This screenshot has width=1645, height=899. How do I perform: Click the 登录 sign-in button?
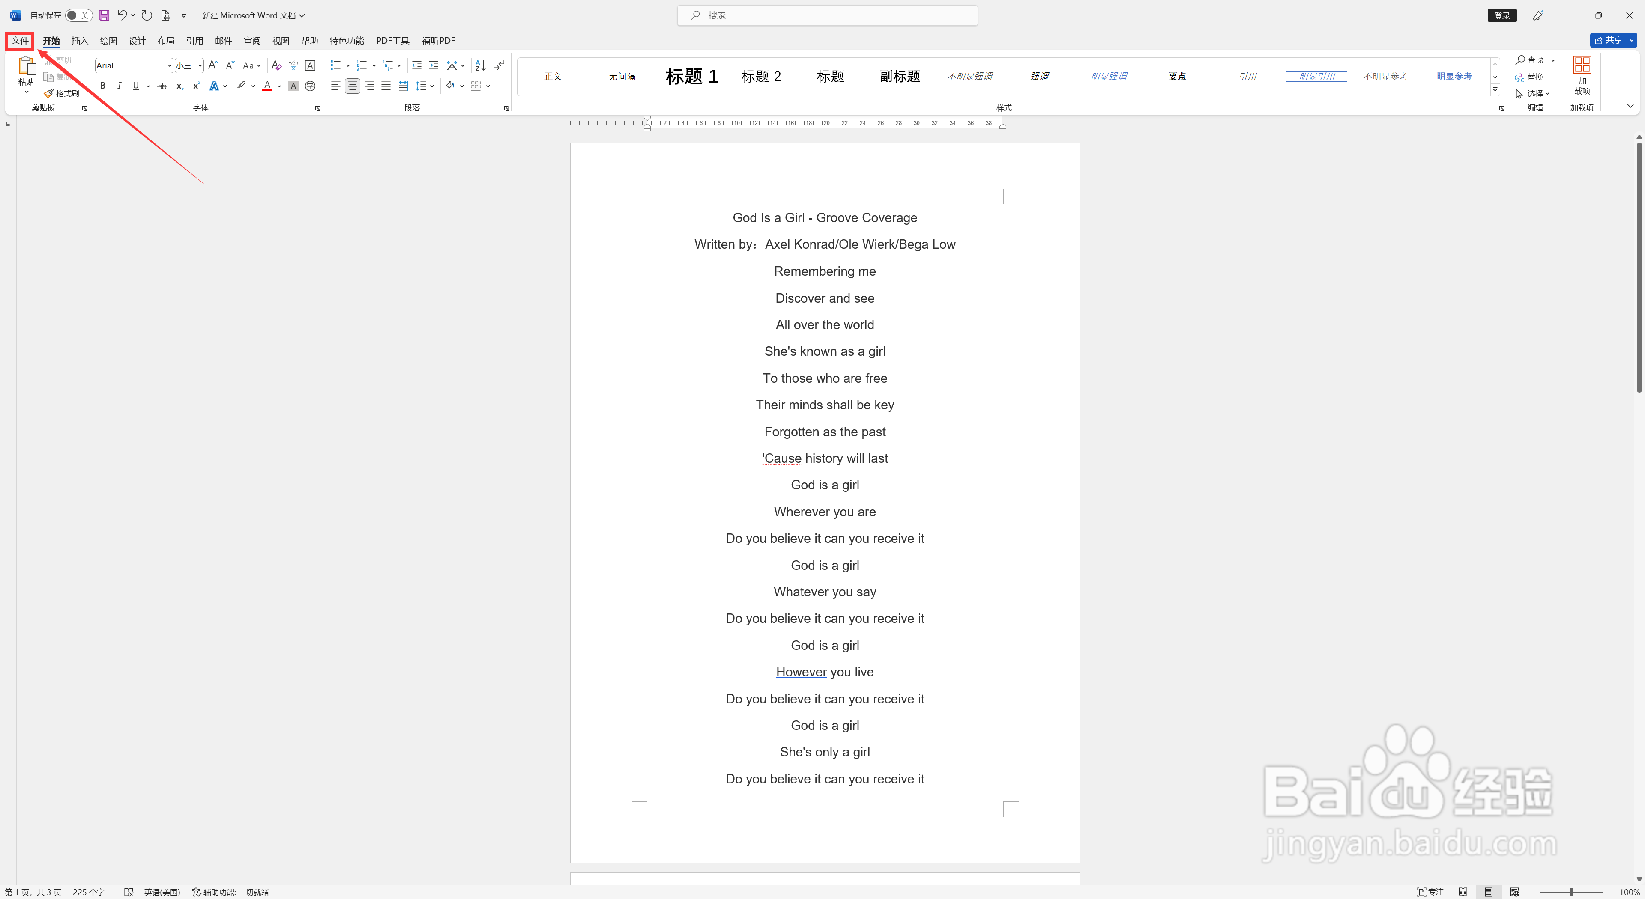click(1502, 15)
